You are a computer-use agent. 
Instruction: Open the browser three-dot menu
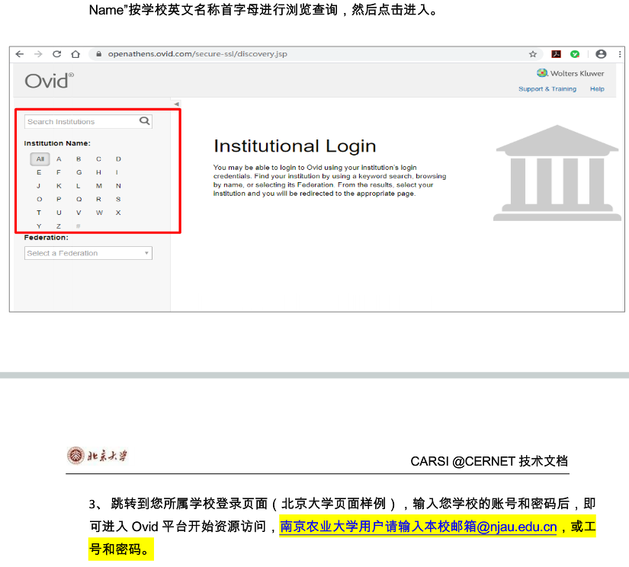[619, 54]
